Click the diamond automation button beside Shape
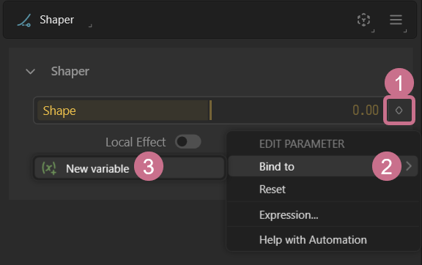The image size is (422, 265). [x=399, y=111]
